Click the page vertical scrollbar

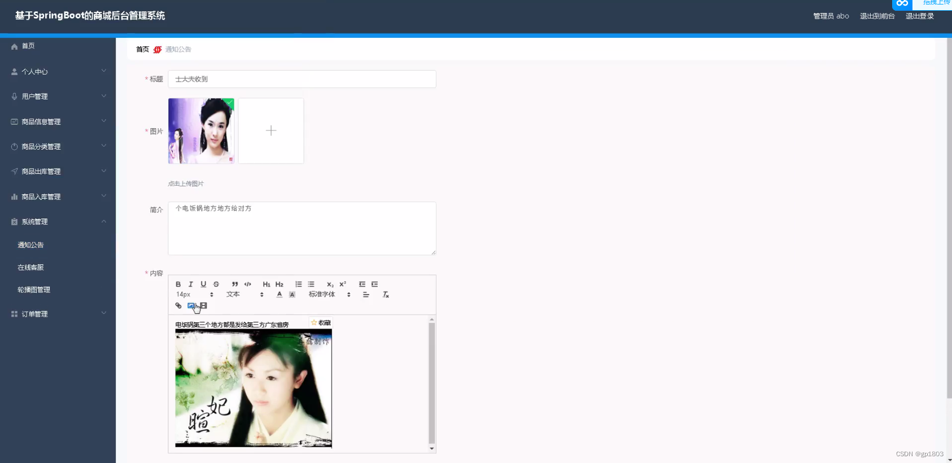[x=949, y=217]
